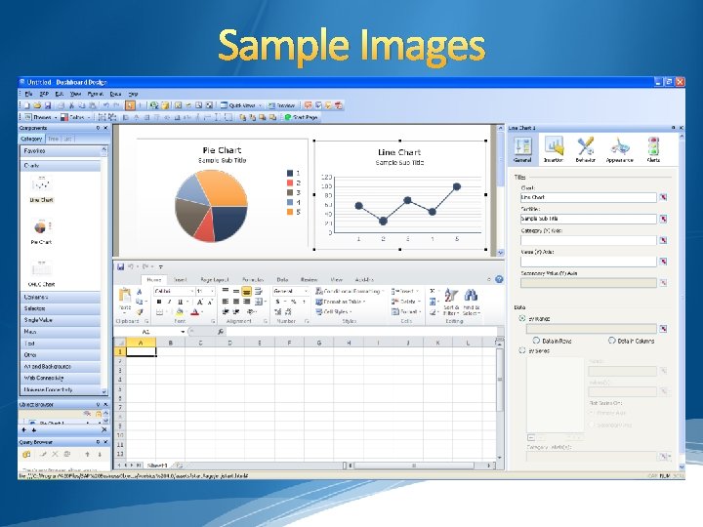Image resolution: width=703 pixels, height=527 pixels.
Task: Expand the Web Connectivity category
Action: tap(61, 378)
